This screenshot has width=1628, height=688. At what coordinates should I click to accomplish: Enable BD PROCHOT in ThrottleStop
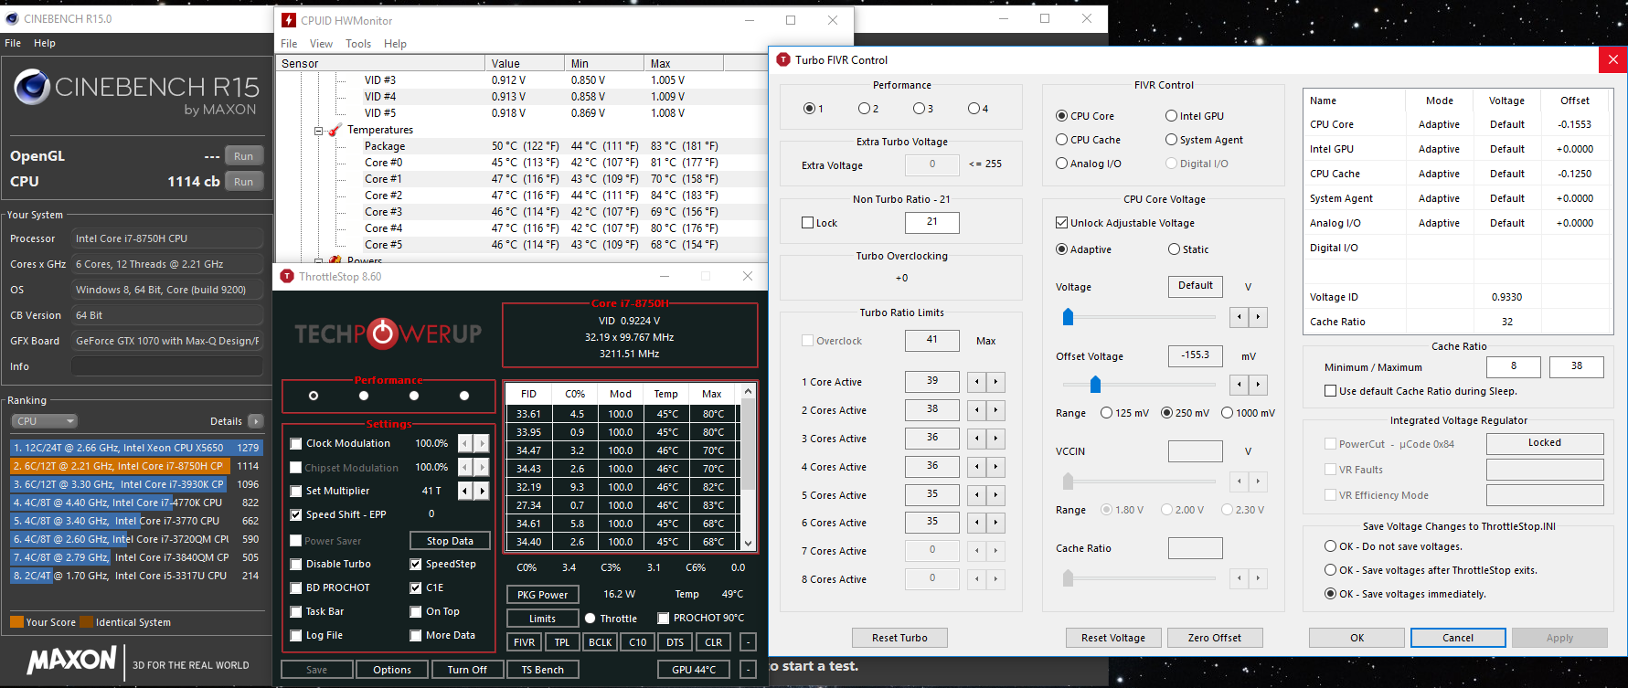[x=296, y=588]
